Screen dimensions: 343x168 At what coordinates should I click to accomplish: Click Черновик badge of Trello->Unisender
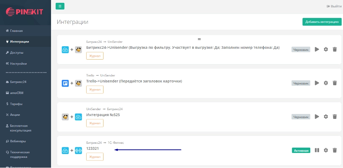(x=301, y=83)
